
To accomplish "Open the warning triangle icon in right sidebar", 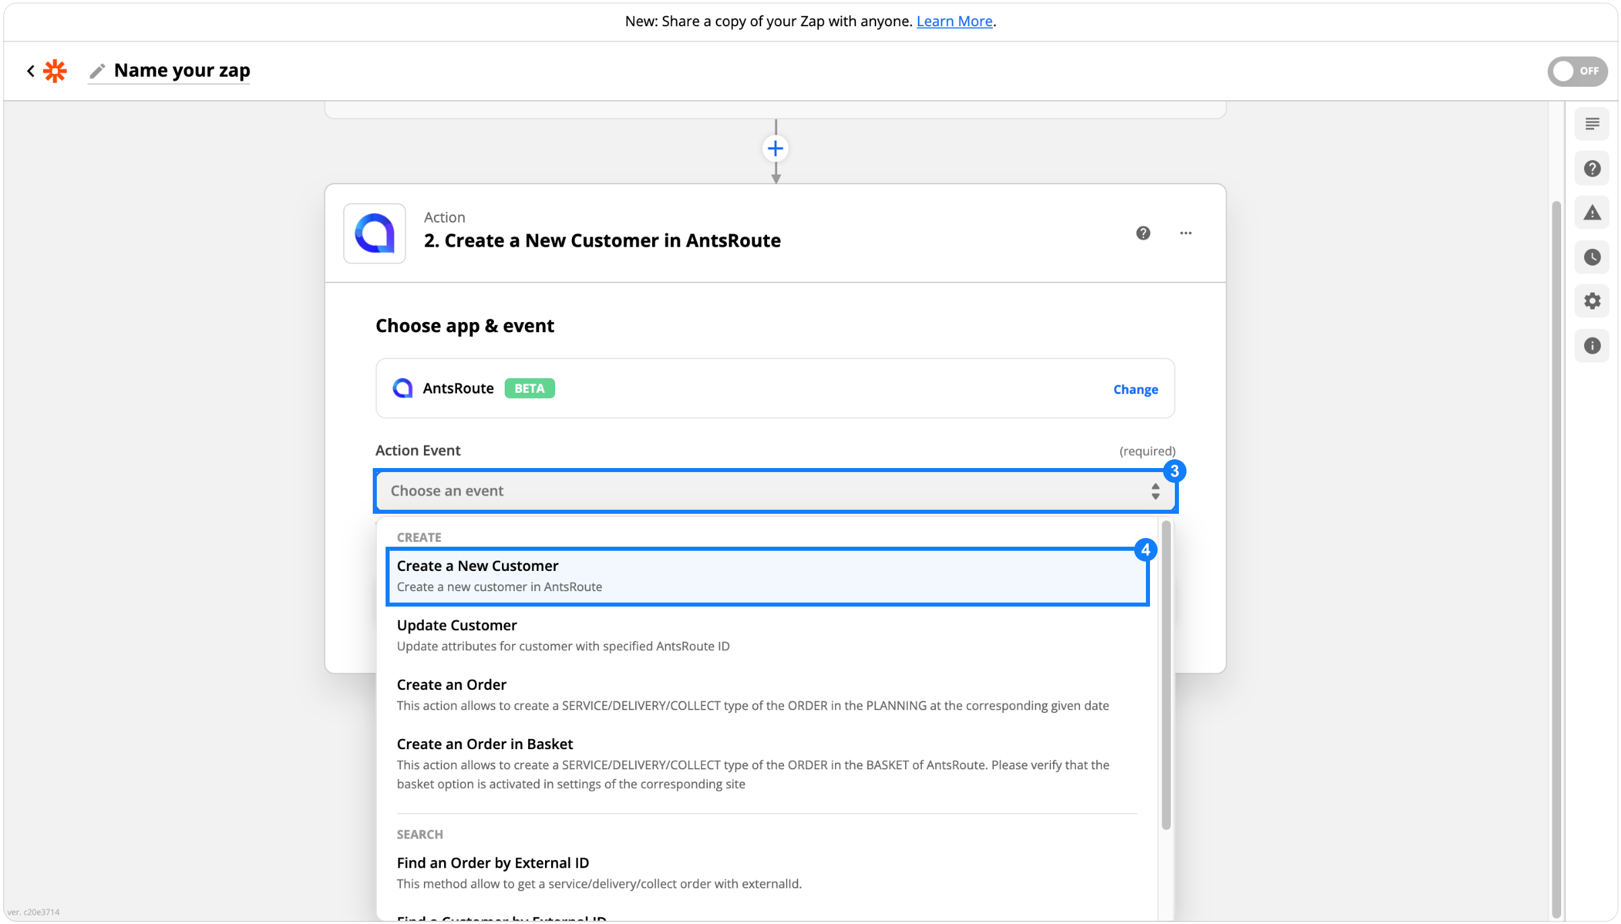I will click(1591, 213).
